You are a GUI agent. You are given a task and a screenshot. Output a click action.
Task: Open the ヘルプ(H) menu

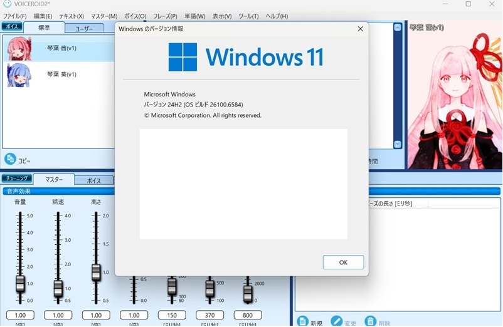pos(277,16)
